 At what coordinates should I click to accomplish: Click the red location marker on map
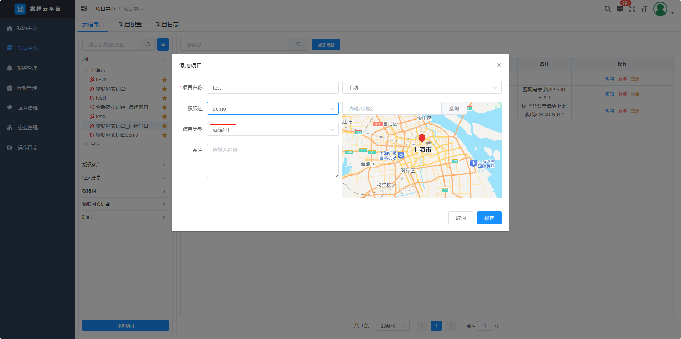[422, 138]
